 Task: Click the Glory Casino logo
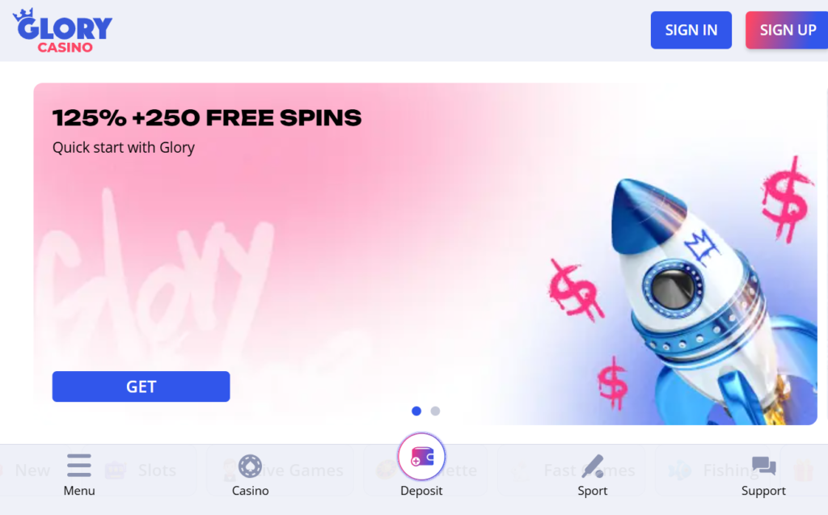click(x=62, y=31)
